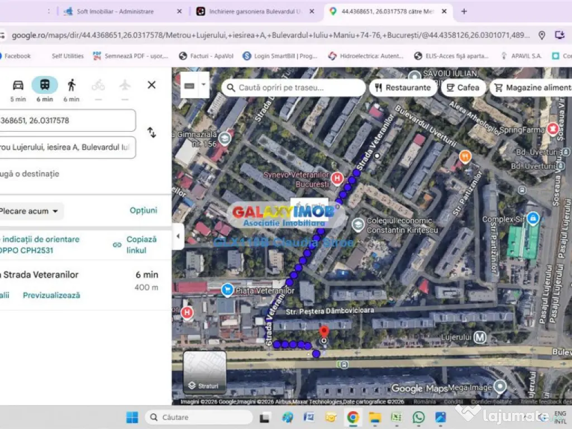Screen dimensions: 572x429
Task: Switch to the Inchiriere garsoniera Bulevardul tab
Action: coord(254,11)
